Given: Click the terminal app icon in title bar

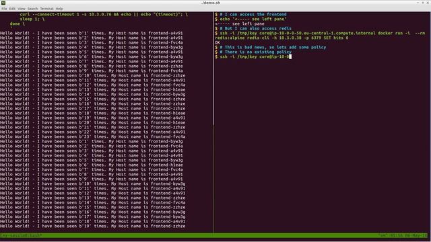Looking at the screenshot, I should pyautogui.click(x=3, y=3).
